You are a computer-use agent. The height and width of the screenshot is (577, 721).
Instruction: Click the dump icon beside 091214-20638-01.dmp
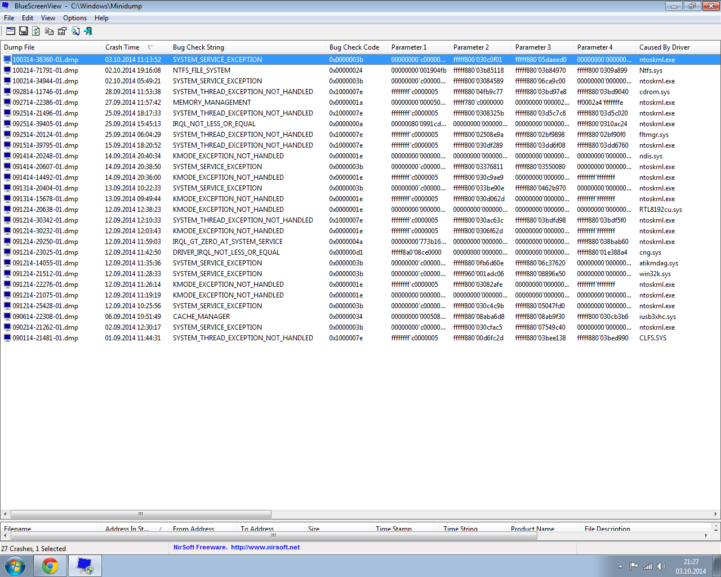(x=7, y=210)
